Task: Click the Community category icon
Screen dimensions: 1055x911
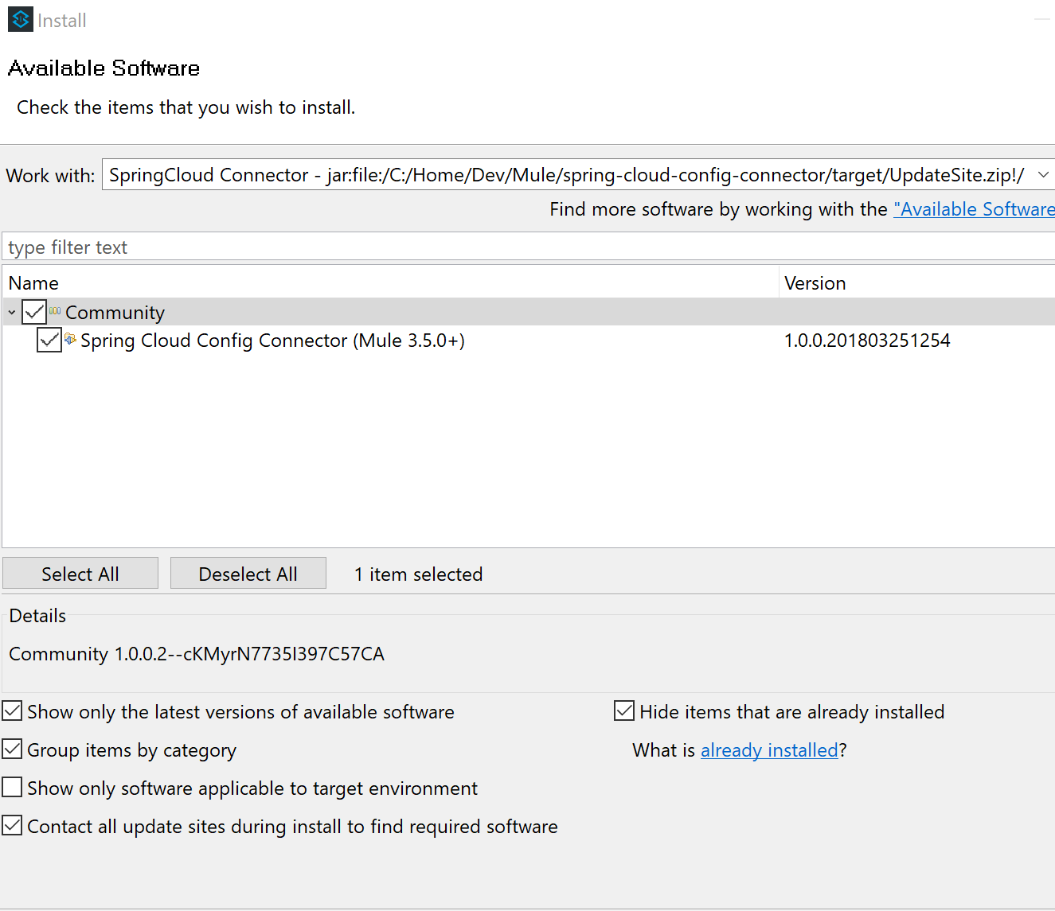Action: pyautogui.click(x=55, y=311)
